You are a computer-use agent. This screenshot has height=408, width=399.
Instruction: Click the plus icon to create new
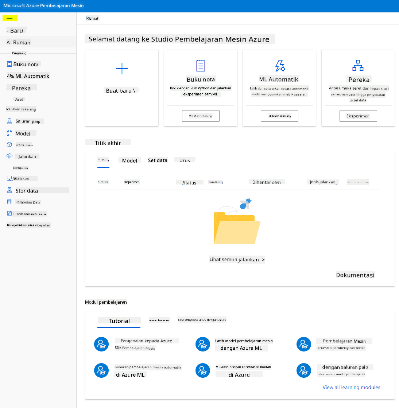122,69
